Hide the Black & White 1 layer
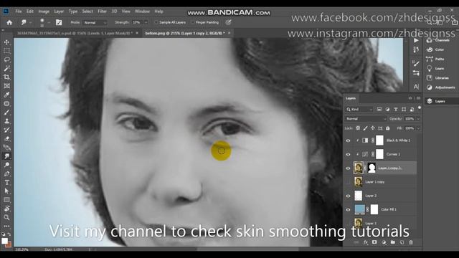The width and height of the screenshot is (459, 258). [x=348, y=140]
